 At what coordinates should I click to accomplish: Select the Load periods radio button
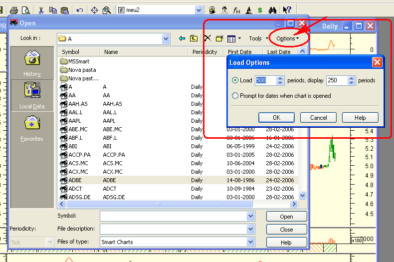click(x=235, y=80)
